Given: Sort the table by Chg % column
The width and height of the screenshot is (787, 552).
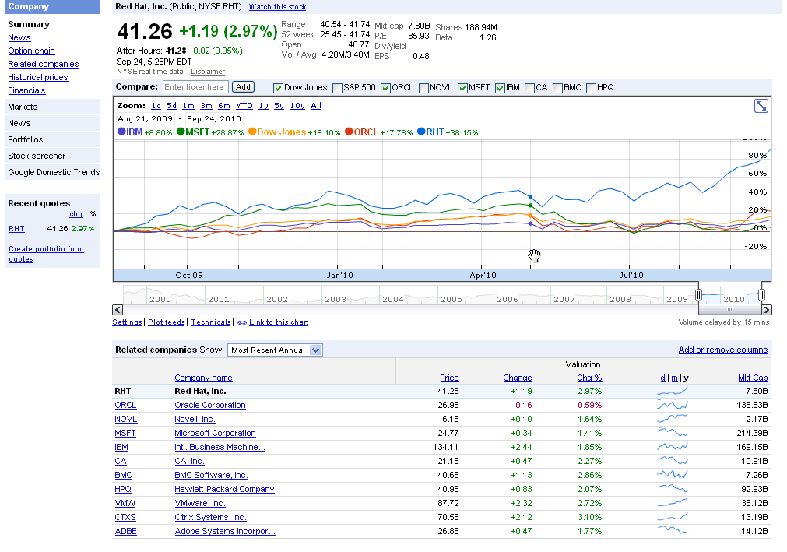Looking at the screenshot, I should 588,378.
